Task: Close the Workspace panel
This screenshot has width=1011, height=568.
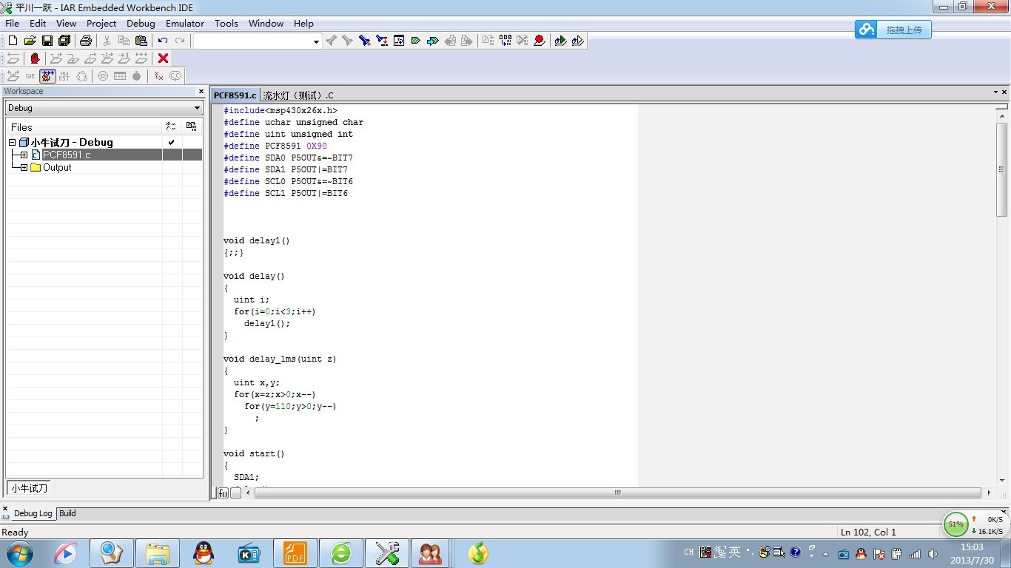Action: click(201, 91)
